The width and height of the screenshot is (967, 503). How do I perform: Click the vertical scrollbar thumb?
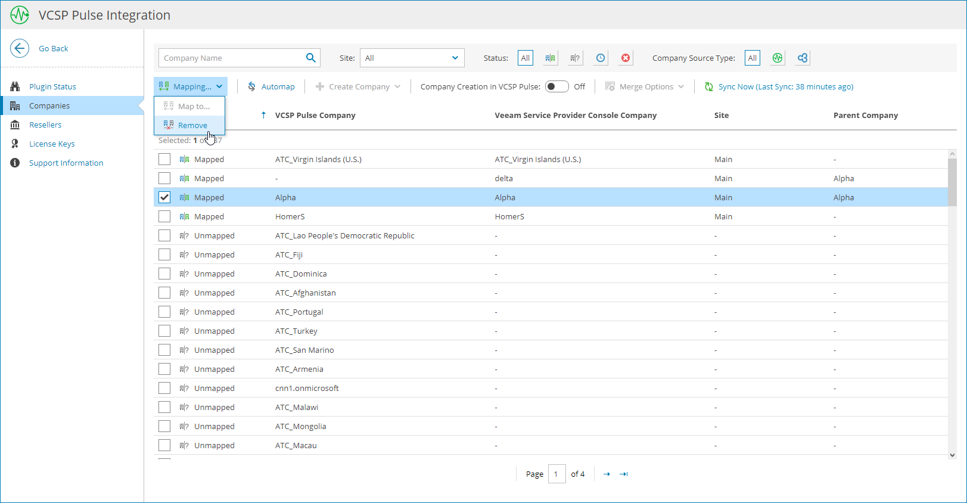[952, 182]
